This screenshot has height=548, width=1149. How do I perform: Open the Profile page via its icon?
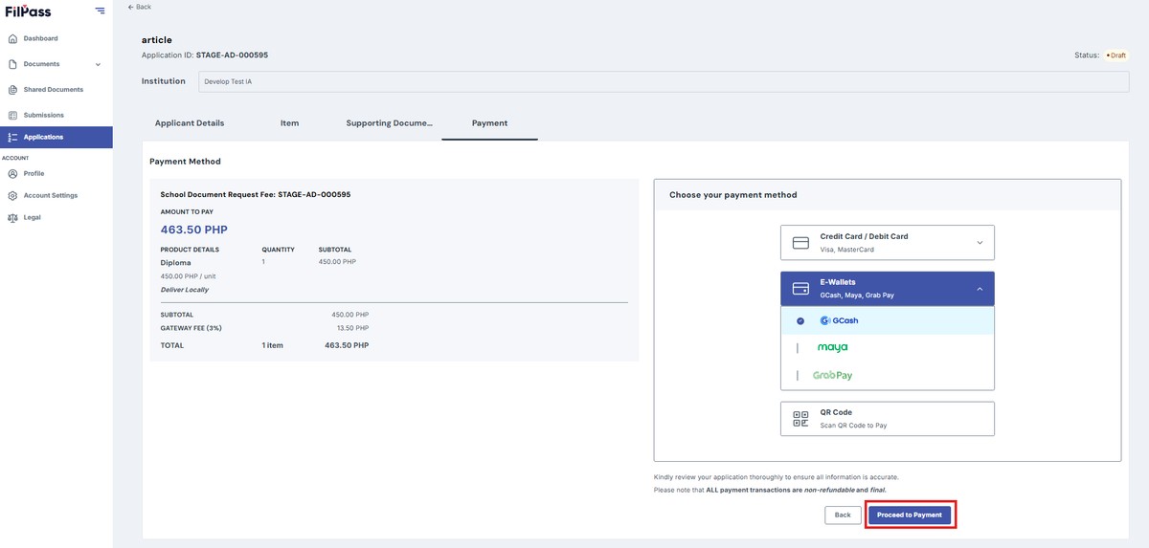pyautogui.click(x=12, y=174)
